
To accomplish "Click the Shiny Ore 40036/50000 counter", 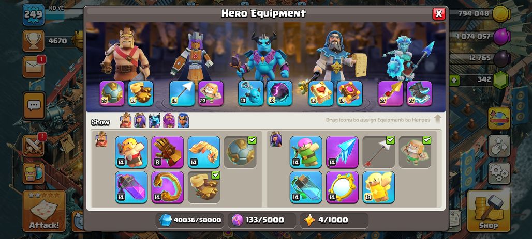I will tap(190, 220).
